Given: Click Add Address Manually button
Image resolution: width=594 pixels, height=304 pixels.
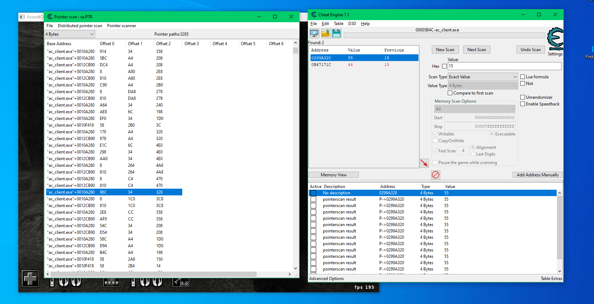Looking at the screenshot, I should 538,175.
